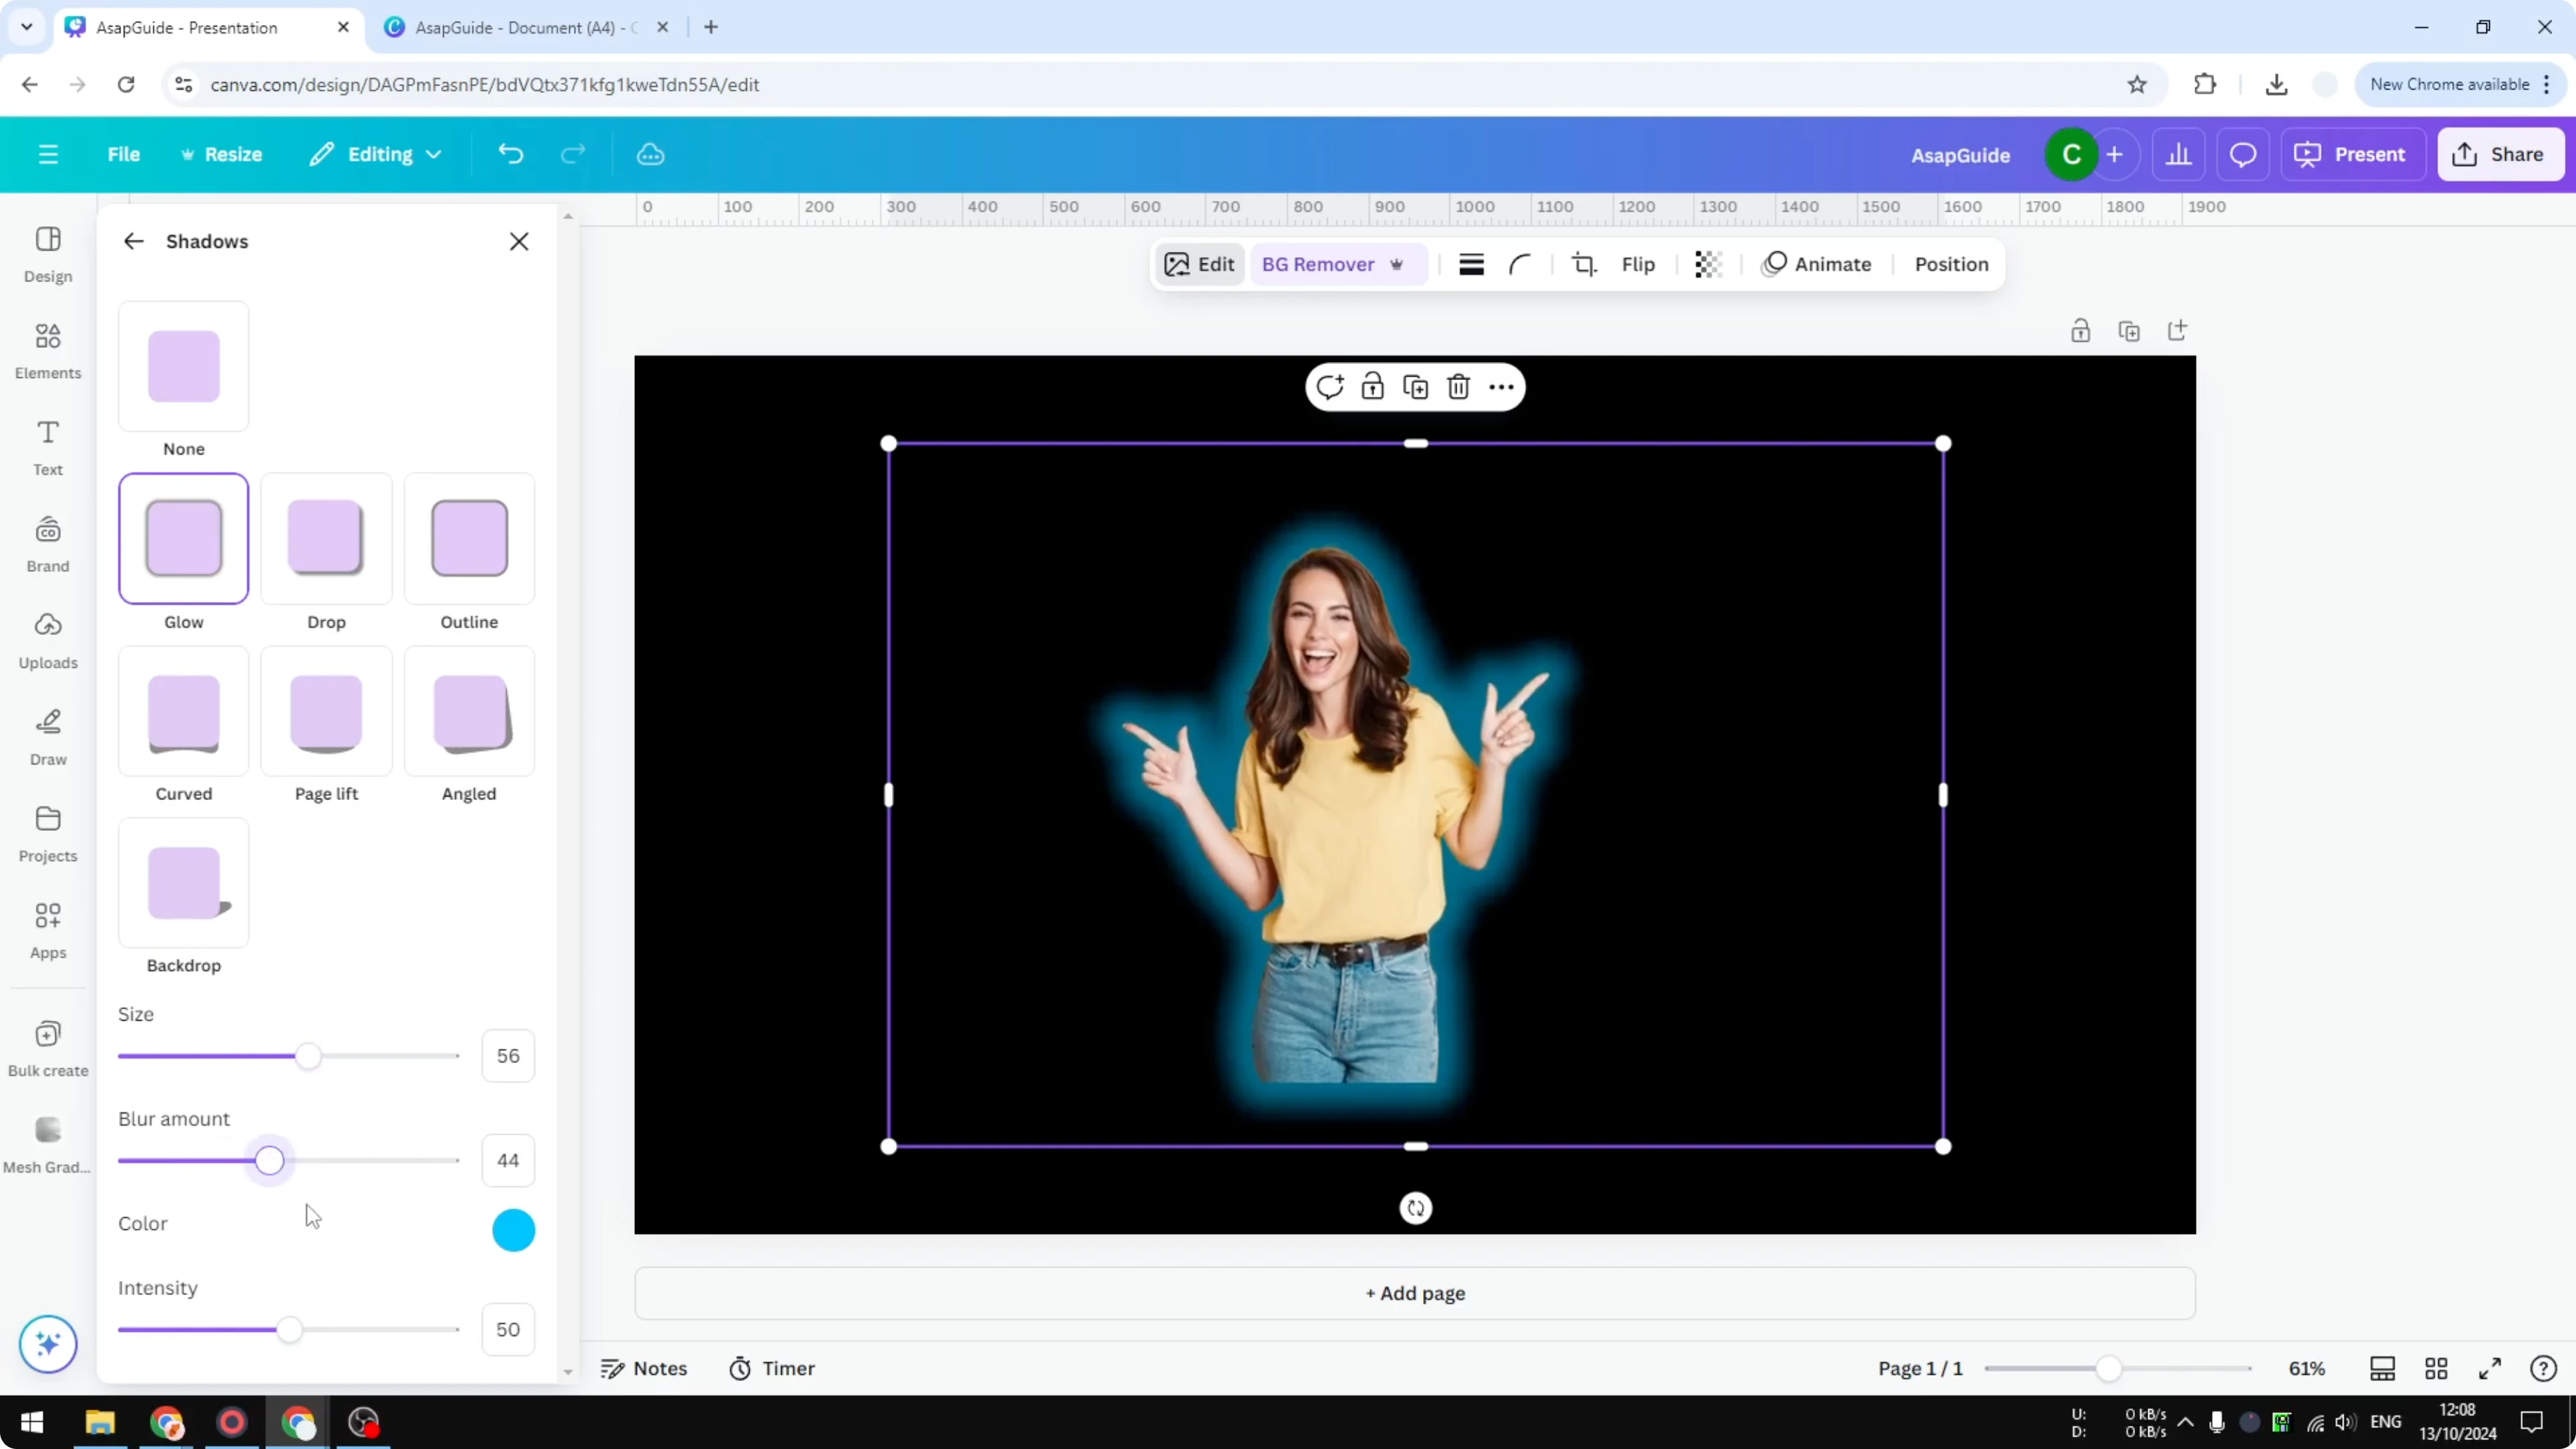The image size is (2576, 1449).
Task: Delete the image using the trash icon
Action: (x=1458, y=386)
